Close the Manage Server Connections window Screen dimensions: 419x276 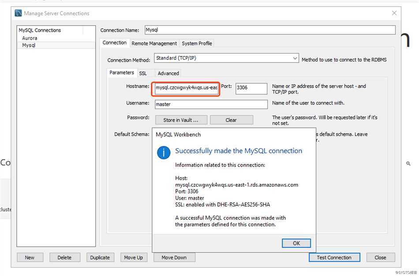pyautogui.click(x=394, y=13)
